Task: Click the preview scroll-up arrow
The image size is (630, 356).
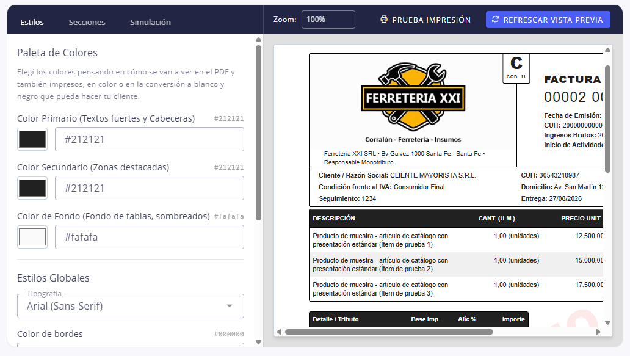Action: tap(607, 50)
